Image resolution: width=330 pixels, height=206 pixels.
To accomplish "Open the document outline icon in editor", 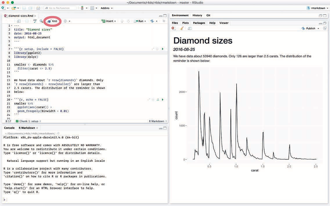I will tap(164, 21).
